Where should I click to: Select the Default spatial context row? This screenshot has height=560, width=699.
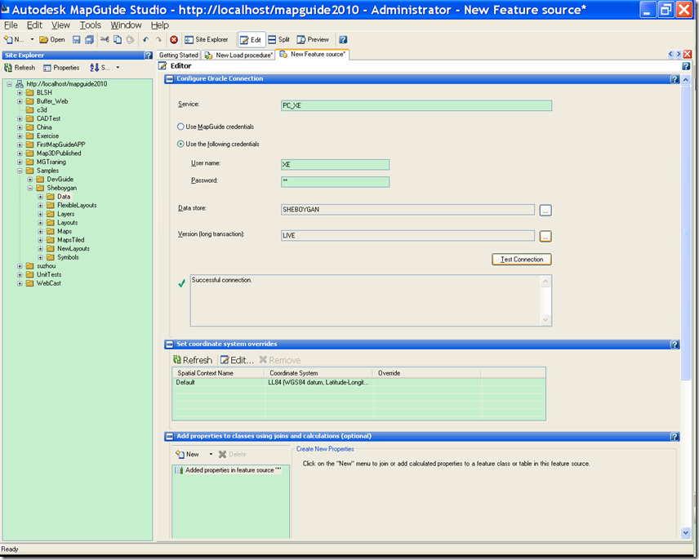(x=358, y=382)
